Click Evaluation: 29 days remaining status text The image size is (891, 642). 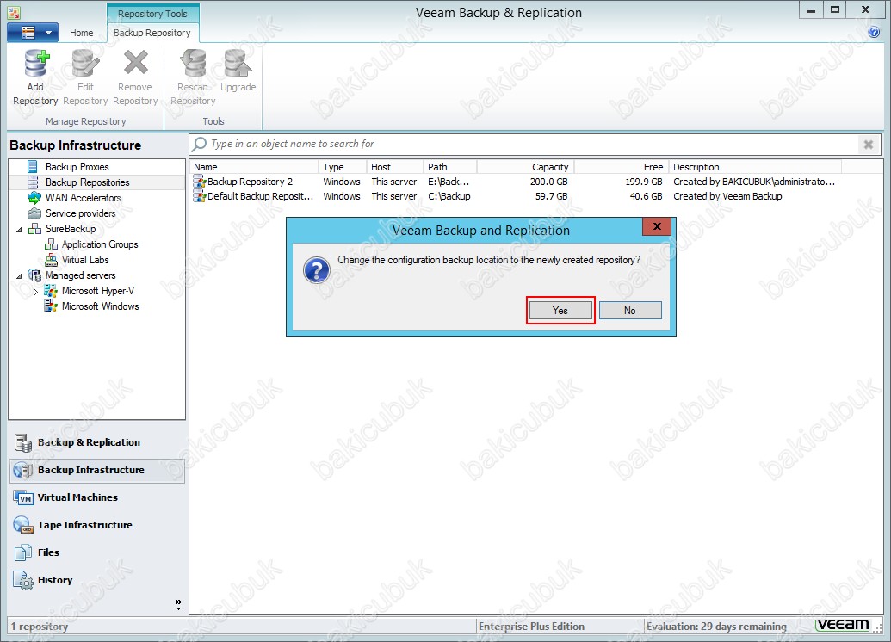(x=716, y=627)
